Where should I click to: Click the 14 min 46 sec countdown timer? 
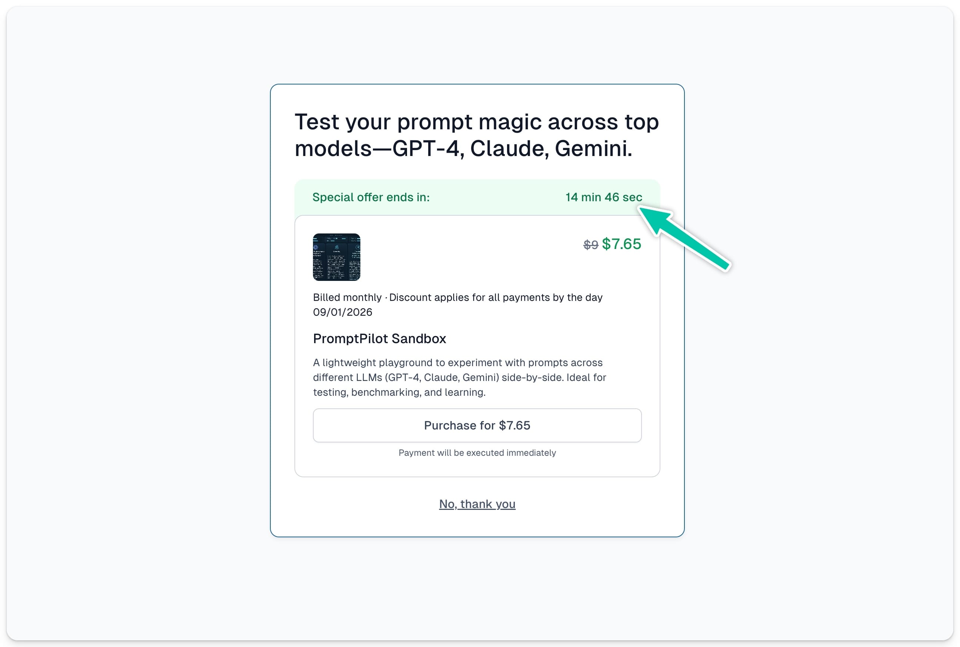point(604,197)
